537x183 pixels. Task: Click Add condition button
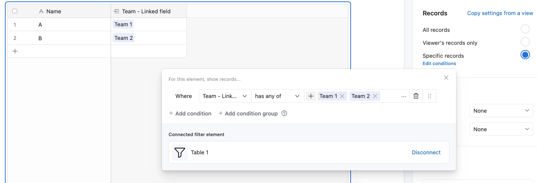tap(190, 113)
